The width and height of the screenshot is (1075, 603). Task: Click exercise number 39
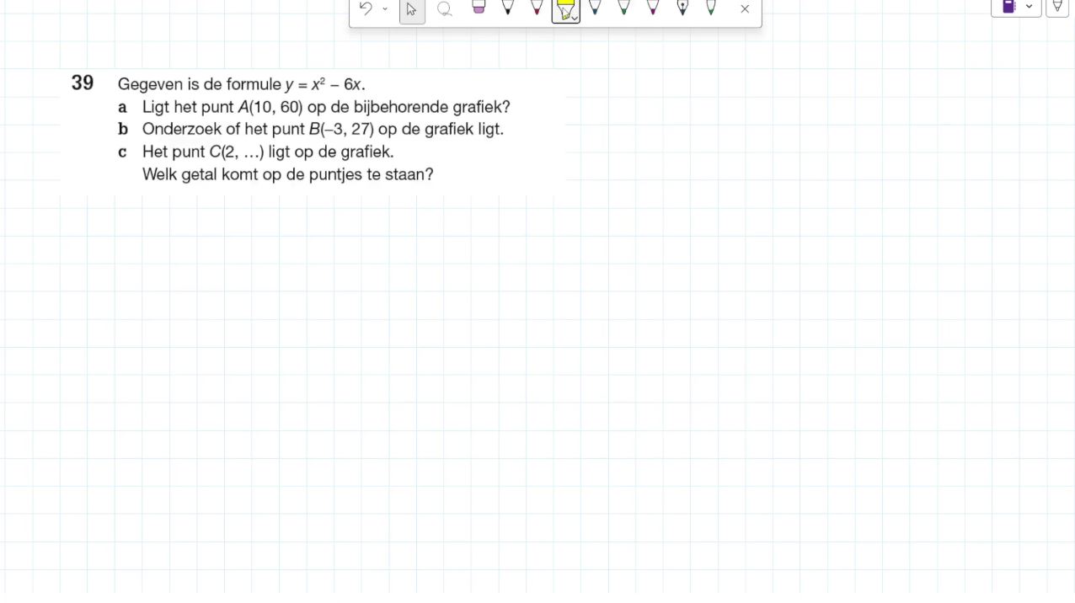tap(83, 83)
